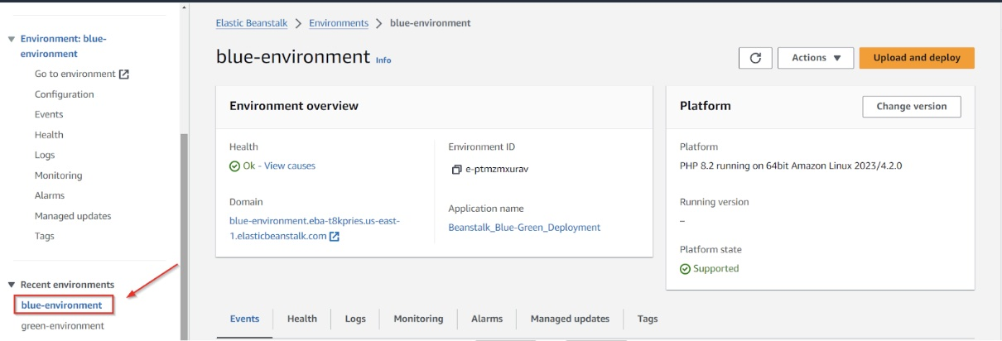Click the Upload and deploy button
The image size is (1002, 341).
916,58
